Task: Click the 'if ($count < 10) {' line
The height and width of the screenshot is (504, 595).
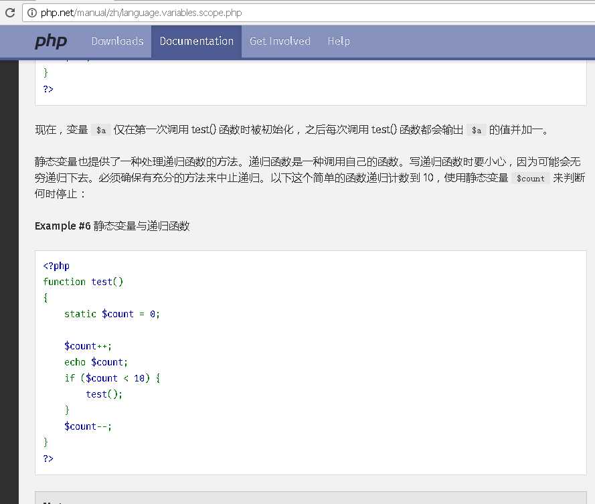Action: pos(112,378)
